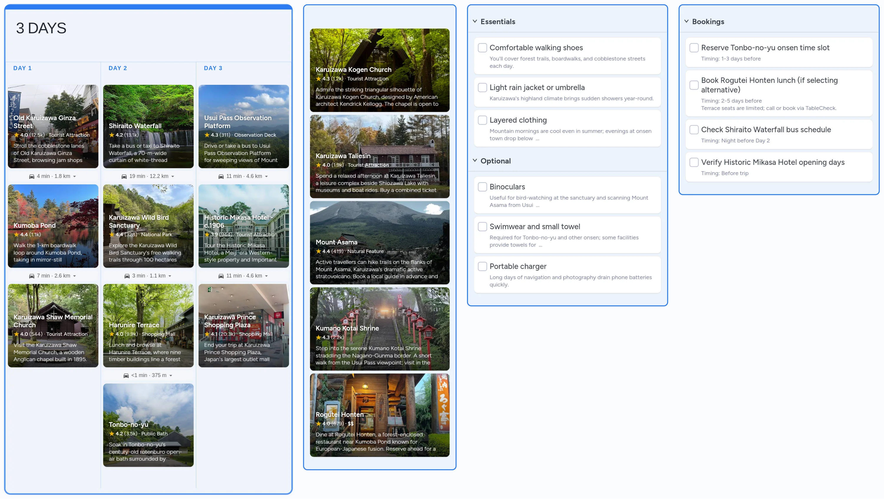Screen dimensions: 884x499
Task: Open the Mount Asama suggestion card
Action: click(x=379, y=242)
